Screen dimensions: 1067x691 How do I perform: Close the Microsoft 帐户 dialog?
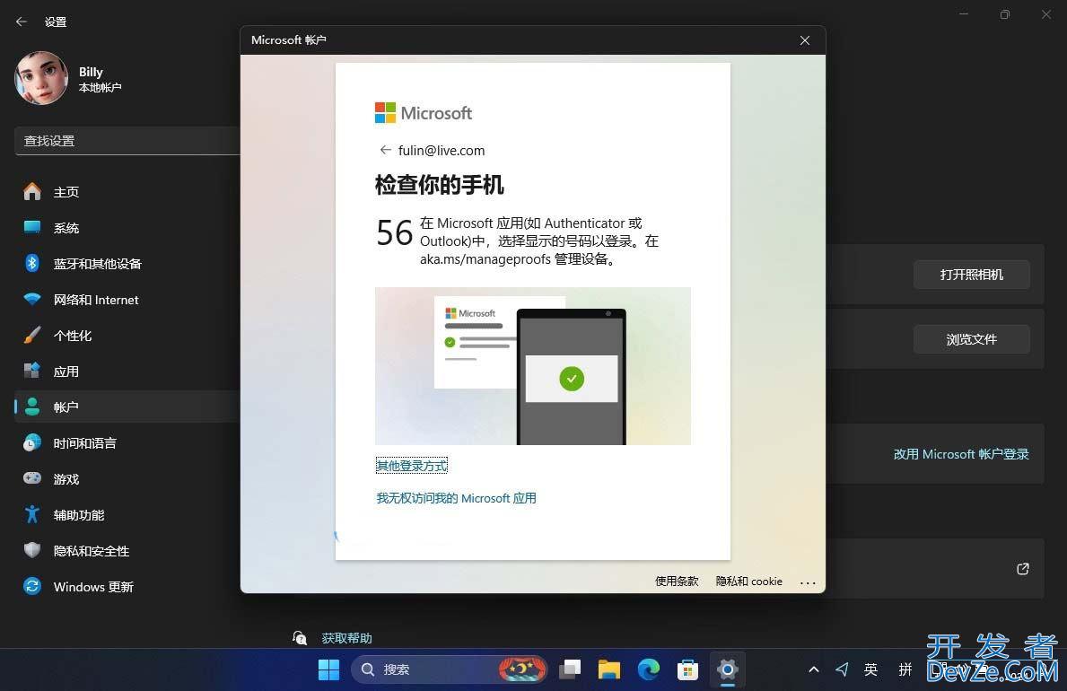pyautogui.click(x=805, y=40)
